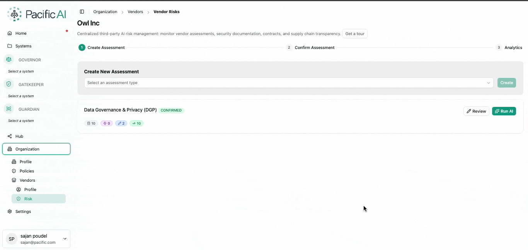
Task: Click step 2 circle Confirm Assessment
Action: click(x=289, y=47)
